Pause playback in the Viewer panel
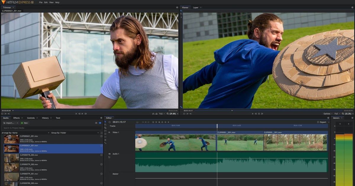Image resolution: width=355 pixels, height=186 pixels. 259,114
